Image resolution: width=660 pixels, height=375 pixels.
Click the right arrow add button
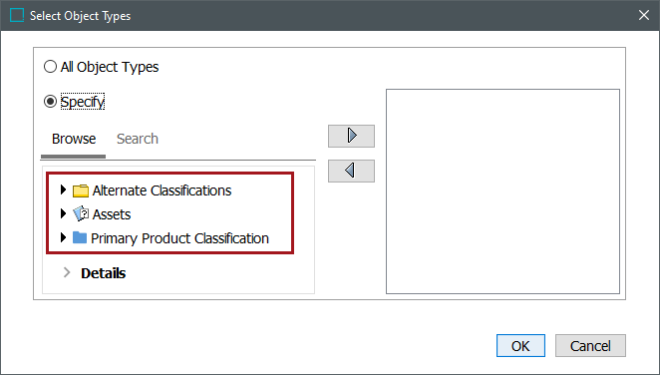352,136
